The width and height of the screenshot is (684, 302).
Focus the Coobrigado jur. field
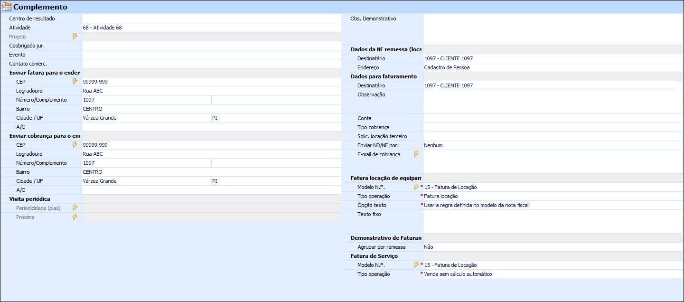coord(212,46)
